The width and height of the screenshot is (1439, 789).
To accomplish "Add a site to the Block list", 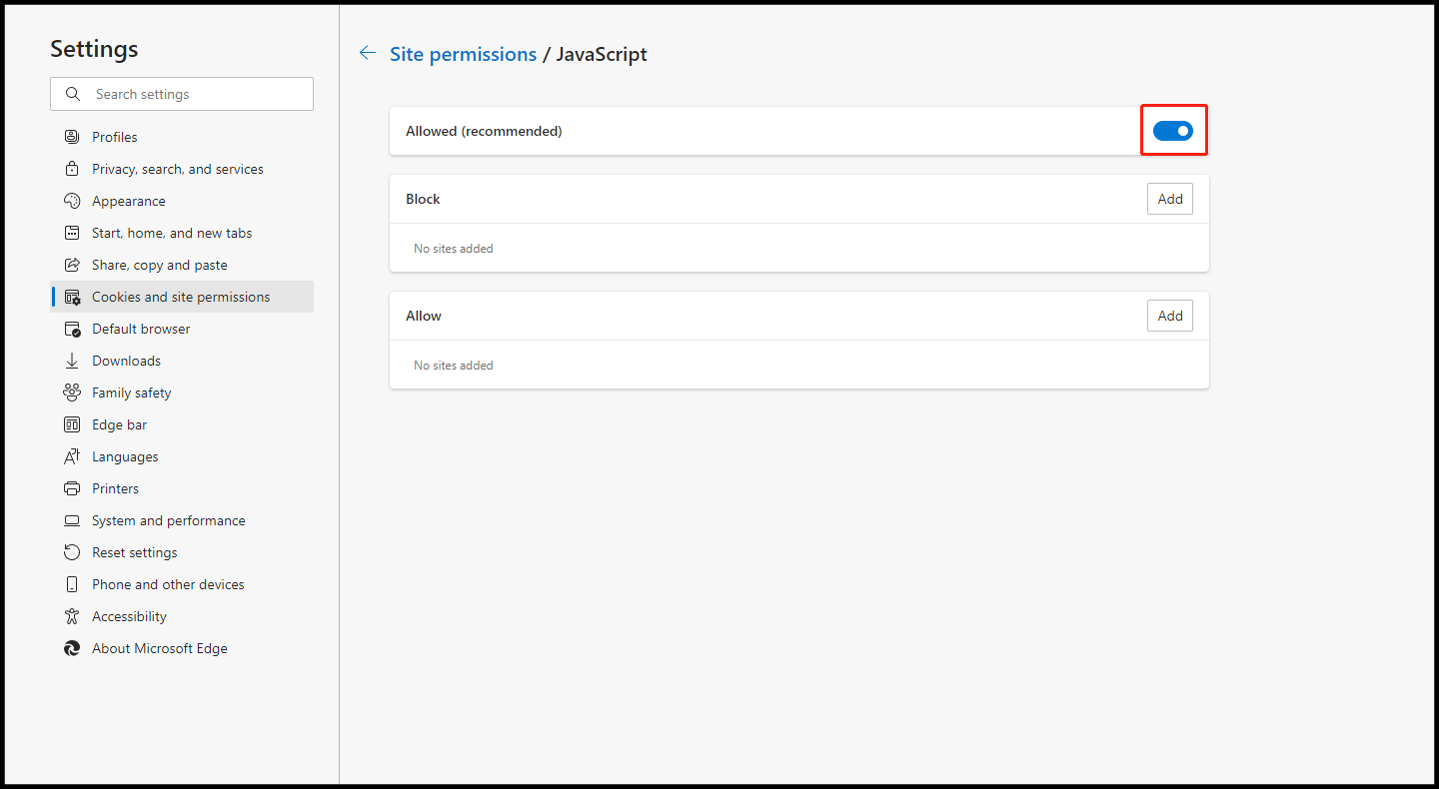I will coord(1170,199).
